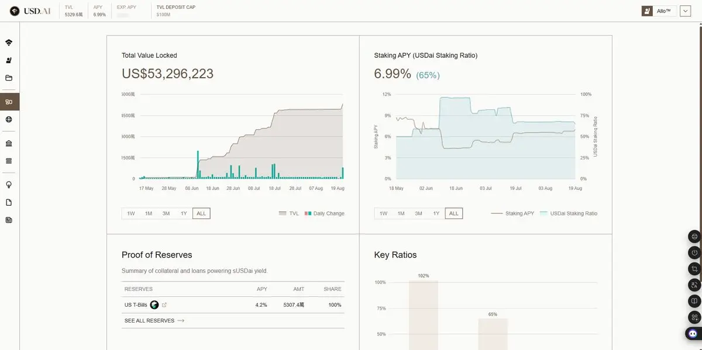Click the floating translate icon

point(694,285)
